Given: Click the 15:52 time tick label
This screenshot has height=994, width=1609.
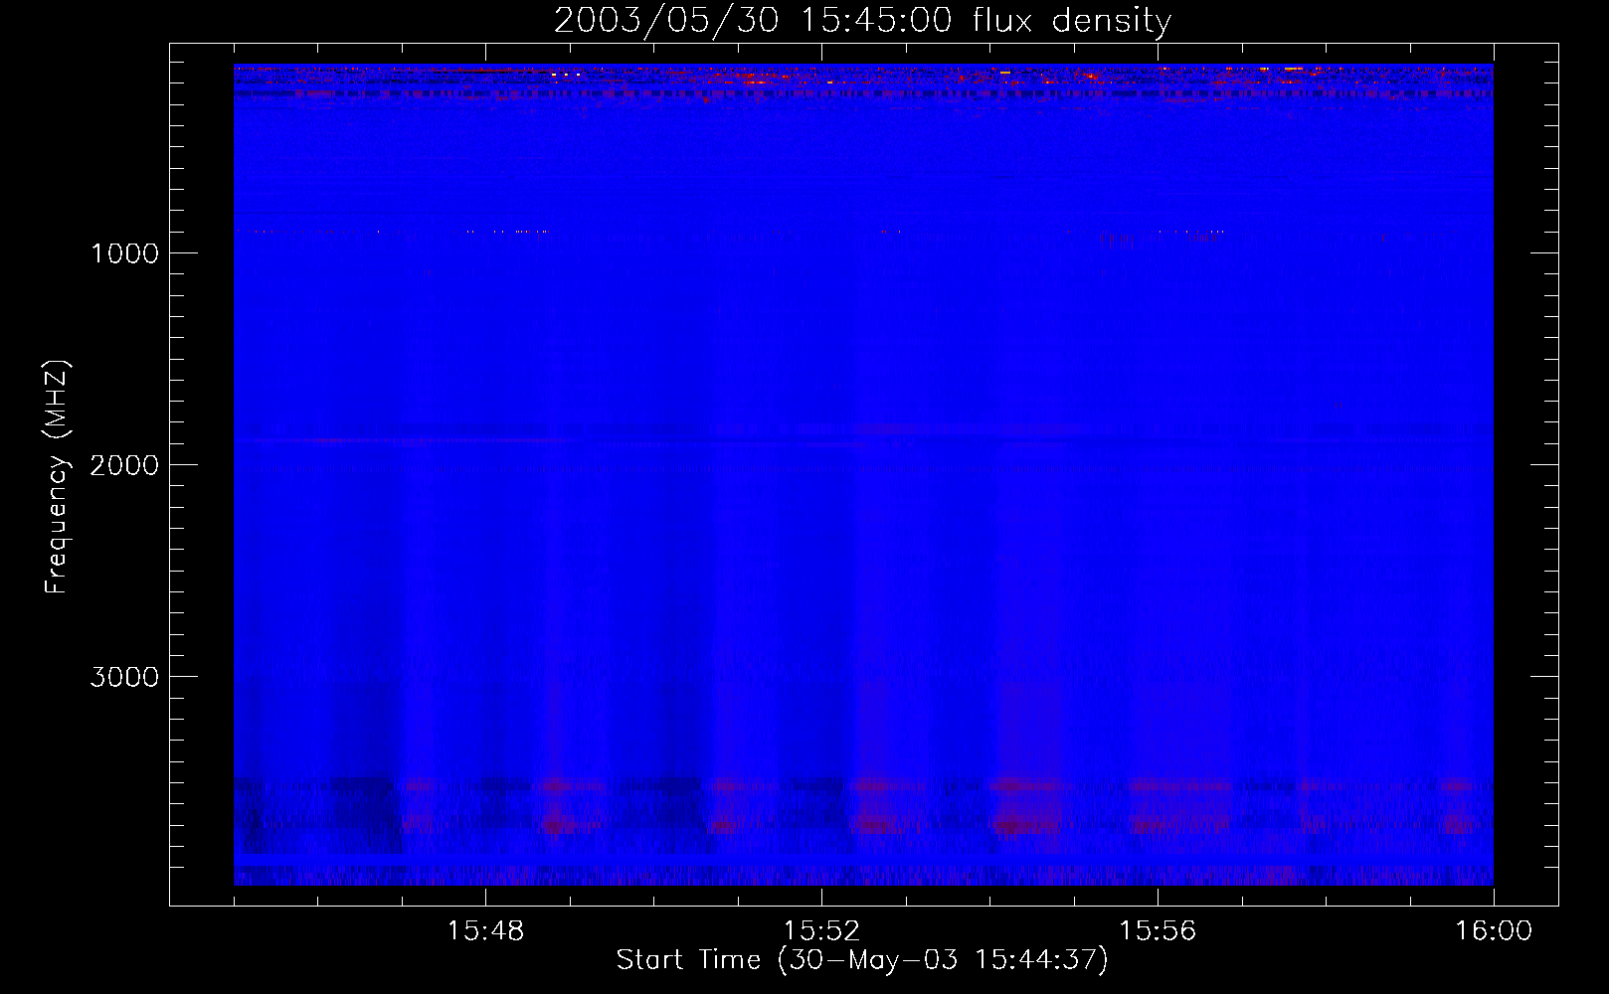Looking at the screenshot, I should pos(821,931).
